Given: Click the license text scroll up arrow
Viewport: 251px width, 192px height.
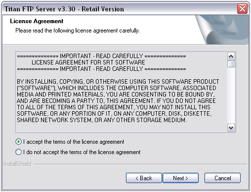Looking at the screenshot, I should coord(231,57).
